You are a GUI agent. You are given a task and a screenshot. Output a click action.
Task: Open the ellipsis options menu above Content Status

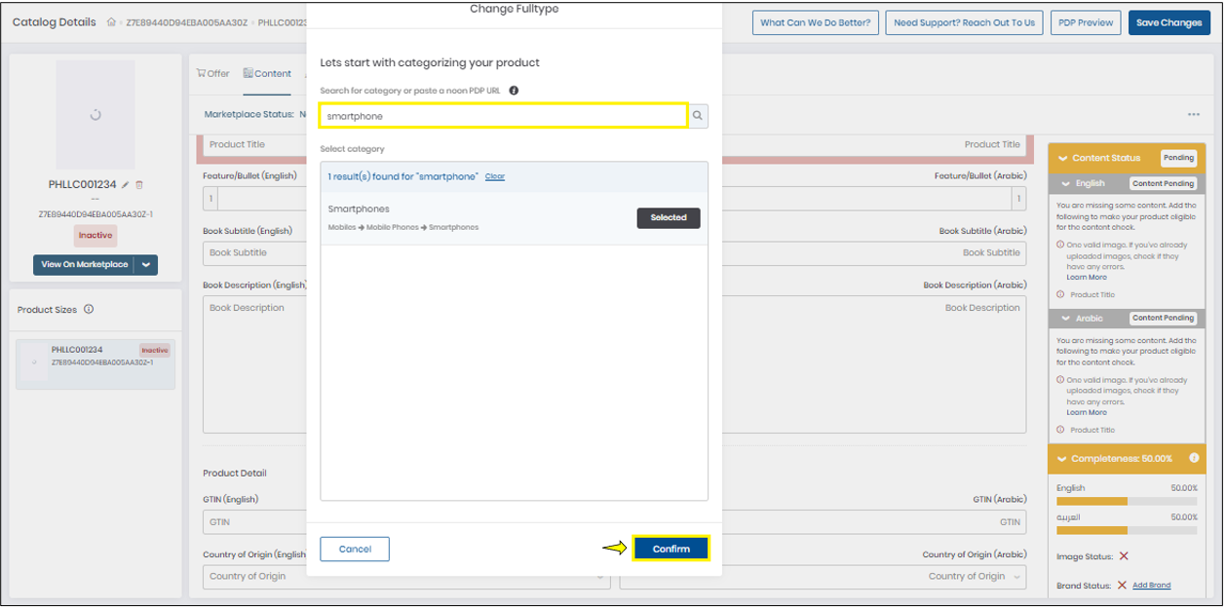pyautogui.click(x=1193, y=114)
